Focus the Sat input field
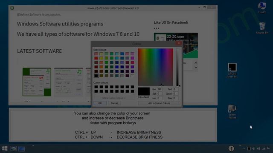The image size is (273, 153). (160, 93)
